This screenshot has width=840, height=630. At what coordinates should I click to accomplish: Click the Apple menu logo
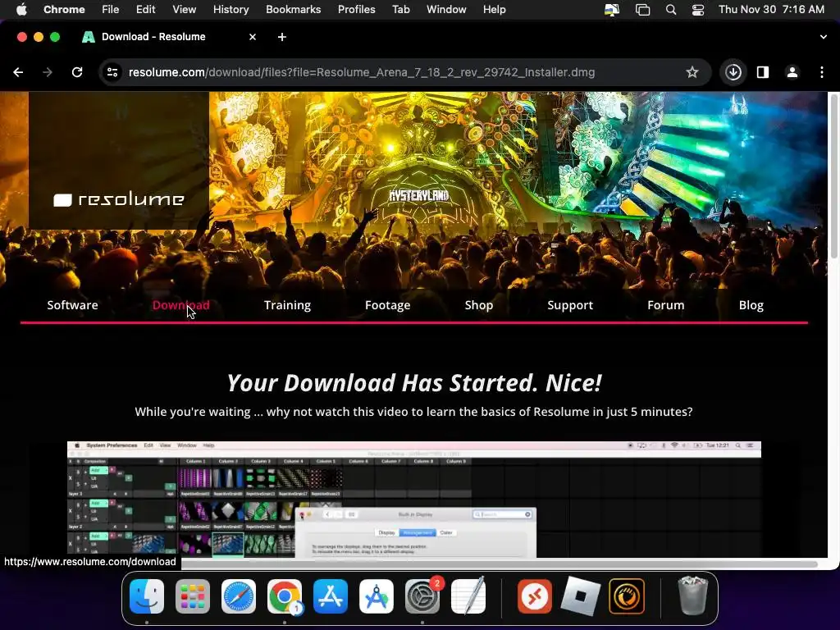[x=21, y=9]
